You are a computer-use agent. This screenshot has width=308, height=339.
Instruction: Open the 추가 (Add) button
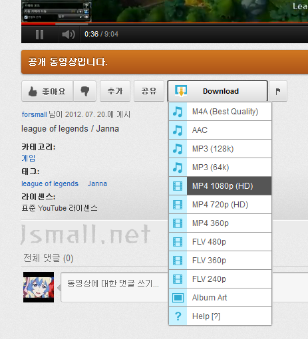pyautogui.click(x=115, y=91)
